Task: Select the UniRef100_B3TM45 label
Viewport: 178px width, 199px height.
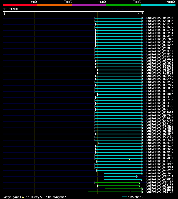Action: (x=160, y=94)
